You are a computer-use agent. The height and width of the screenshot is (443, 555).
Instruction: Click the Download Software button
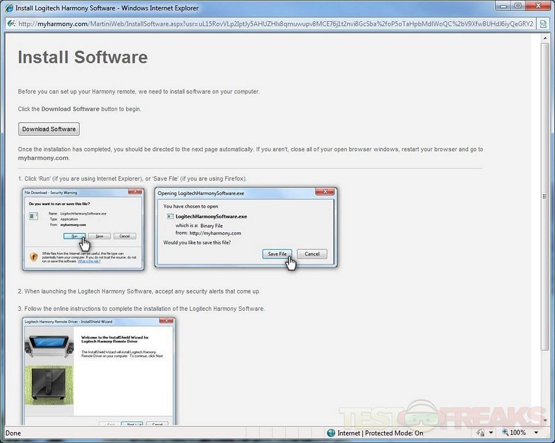coord(48,129)
